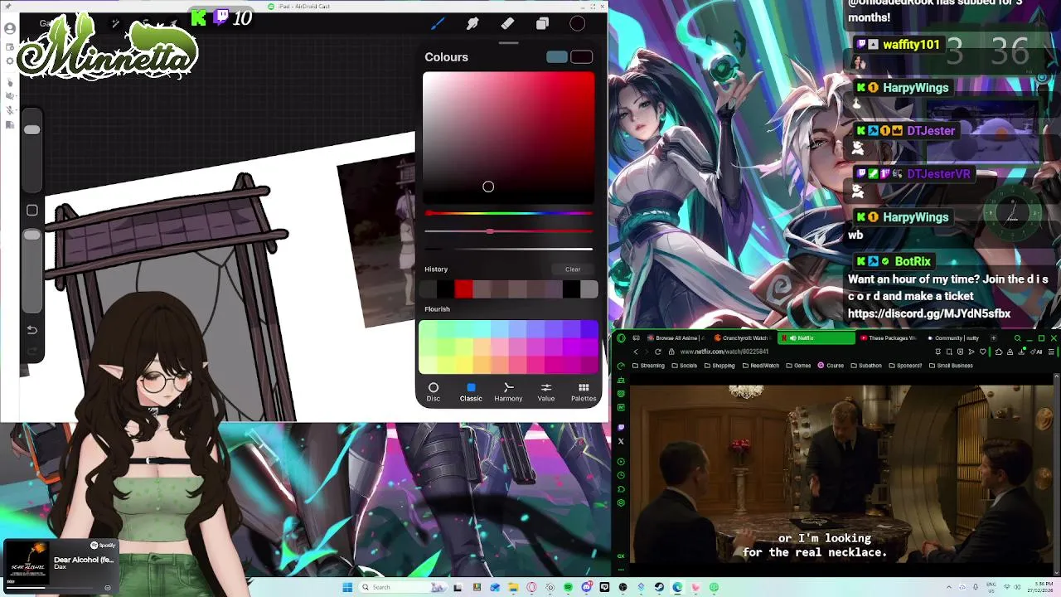This screenshot has width=1061, height=597.
Task: Clear the colour History
Action: (573, 269)
